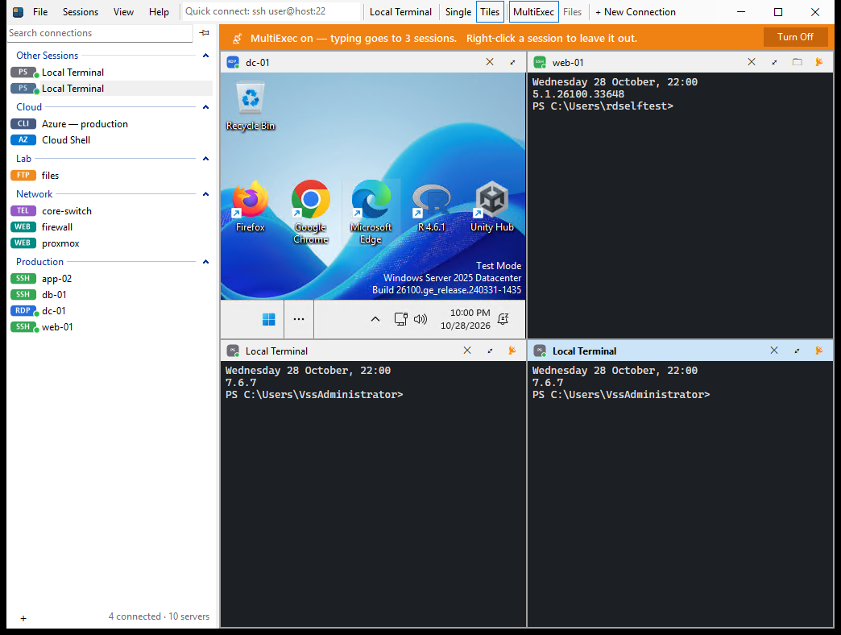Toggle broadcast icon on the unhighlighted Local Terminal tile
Image resolution: width=841 pixels, height=635 pixels.
click(512, 351)
